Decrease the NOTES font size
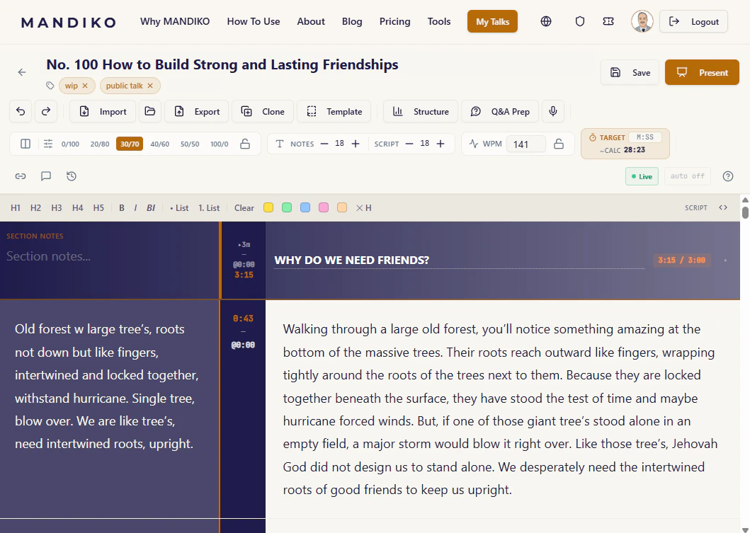The image size is (750, 533). point(324,144)
